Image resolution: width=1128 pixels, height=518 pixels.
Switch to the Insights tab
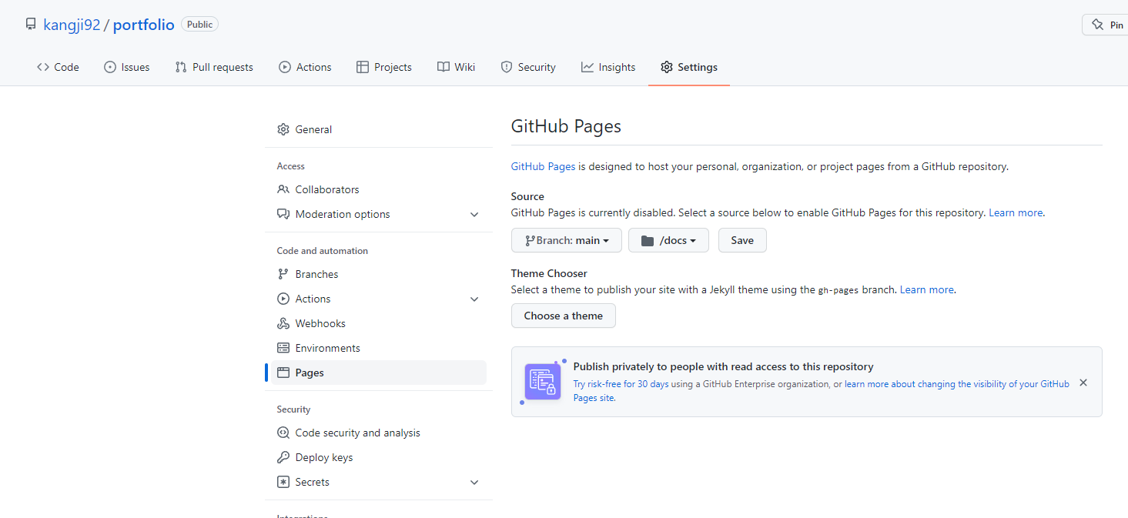click(x=608, y=67)
